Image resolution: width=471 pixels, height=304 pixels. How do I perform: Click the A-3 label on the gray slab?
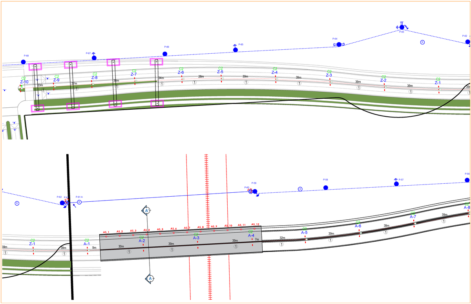pos(196,238)
